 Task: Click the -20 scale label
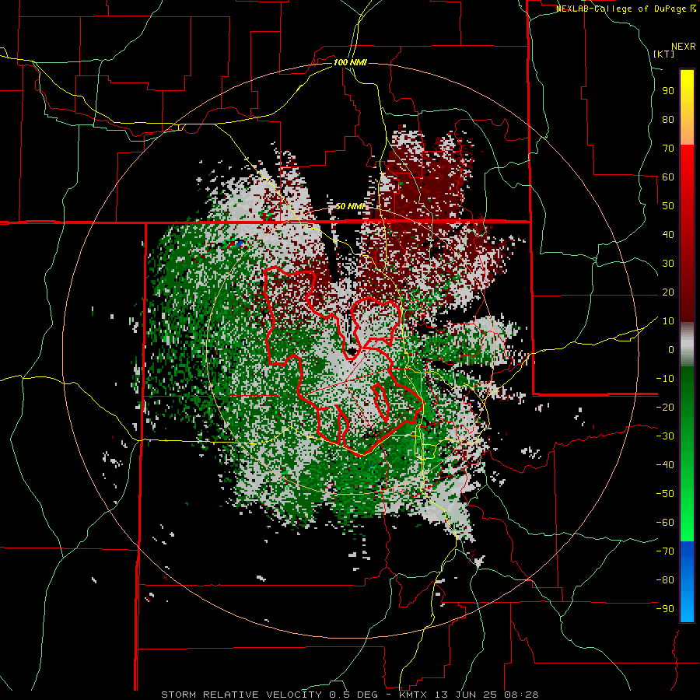coord(665,407)
